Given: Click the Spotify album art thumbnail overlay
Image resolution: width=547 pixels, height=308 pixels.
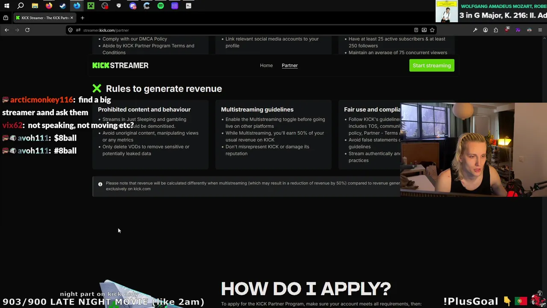Looking at the screenshot, I should point(447,11).
